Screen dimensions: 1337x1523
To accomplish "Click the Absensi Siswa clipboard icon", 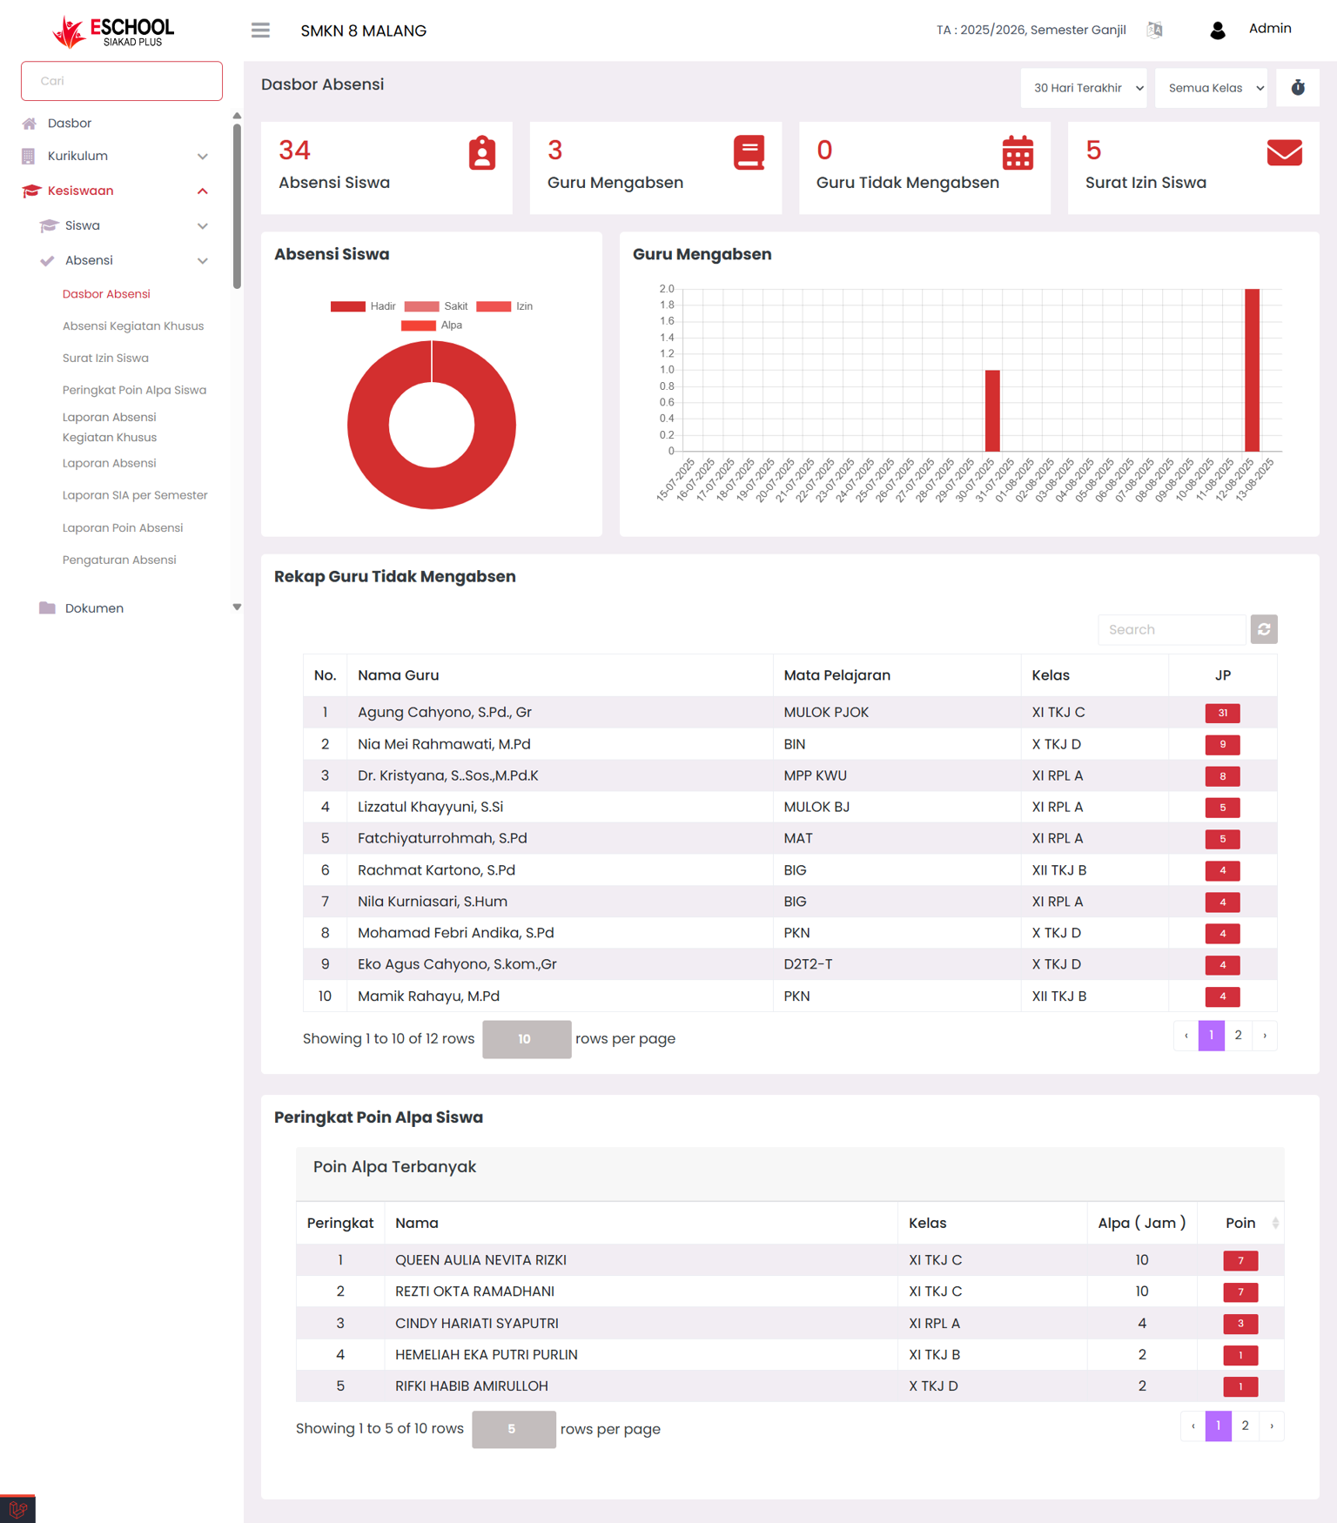I will pyautogui.click(x=482, y=153).
